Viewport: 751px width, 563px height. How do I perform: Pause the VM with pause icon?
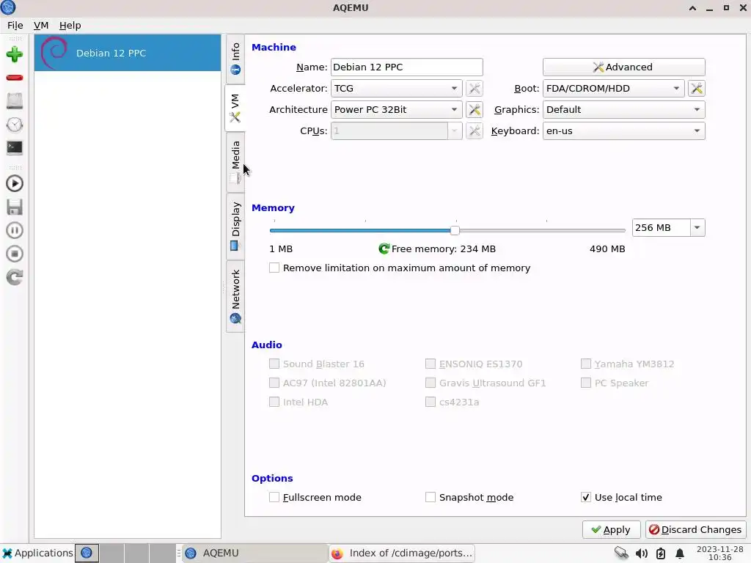pyautogui.click(x=15, y=230)
